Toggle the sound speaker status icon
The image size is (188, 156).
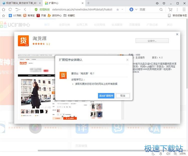pyautogui.click(x=168, y=154)
